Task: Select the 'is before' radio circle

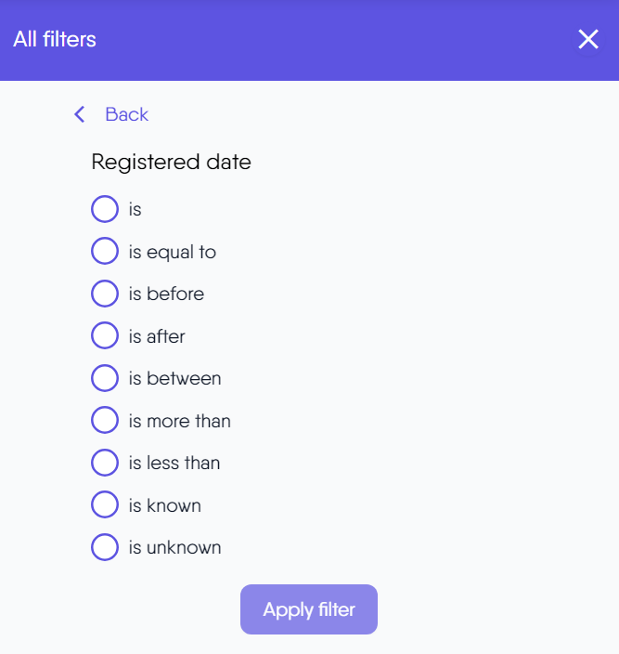Action: point(105,294)
